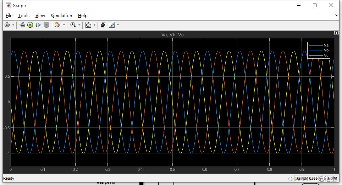Expand the Zoom tool dropdown arrow

click(79, 25)
